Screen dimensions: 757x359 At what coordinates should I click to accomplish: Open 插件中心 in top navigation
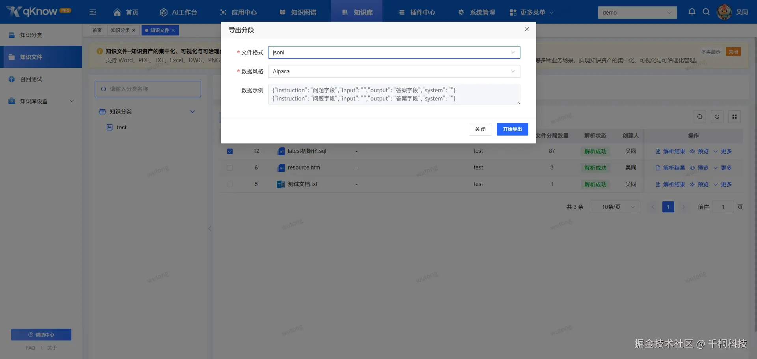tap(417, 13)
